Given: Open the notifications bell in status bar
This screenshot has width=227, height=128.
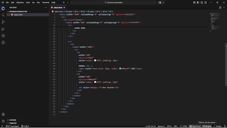Looking at the screenshot, I should click(225, 126).
